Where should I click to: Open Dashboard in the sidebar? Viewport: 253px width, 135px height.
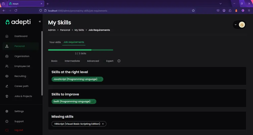click(x=21, y=36)
